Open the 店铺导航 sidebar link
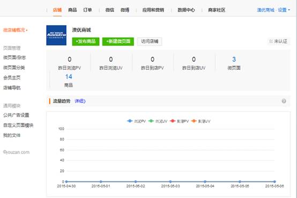 [12, 87]
